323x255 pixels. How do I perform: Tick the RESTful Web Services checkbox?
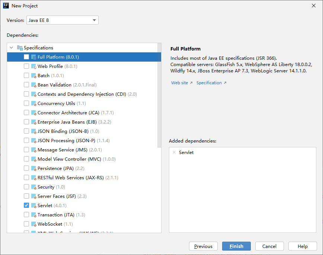coord(26,177)
